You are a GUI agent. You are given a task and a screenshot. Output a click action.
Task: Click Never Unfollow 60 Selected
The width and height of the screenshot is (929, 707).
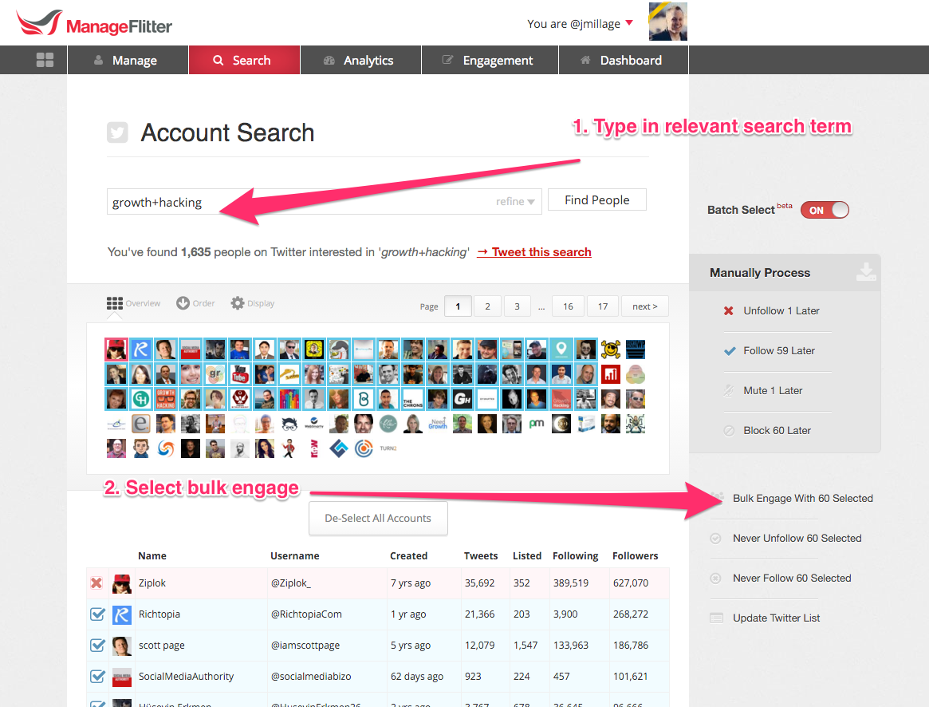click(797, 539)
